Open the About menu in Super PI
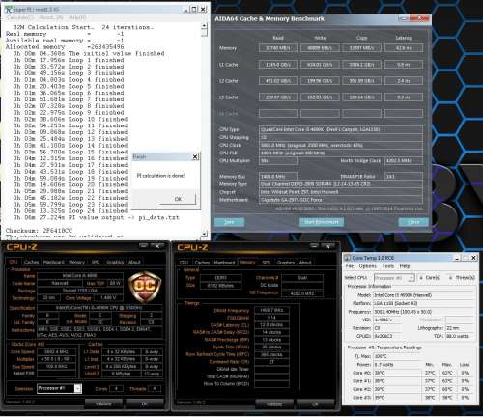This screenshot has width=483, height=417. point(51,17)
